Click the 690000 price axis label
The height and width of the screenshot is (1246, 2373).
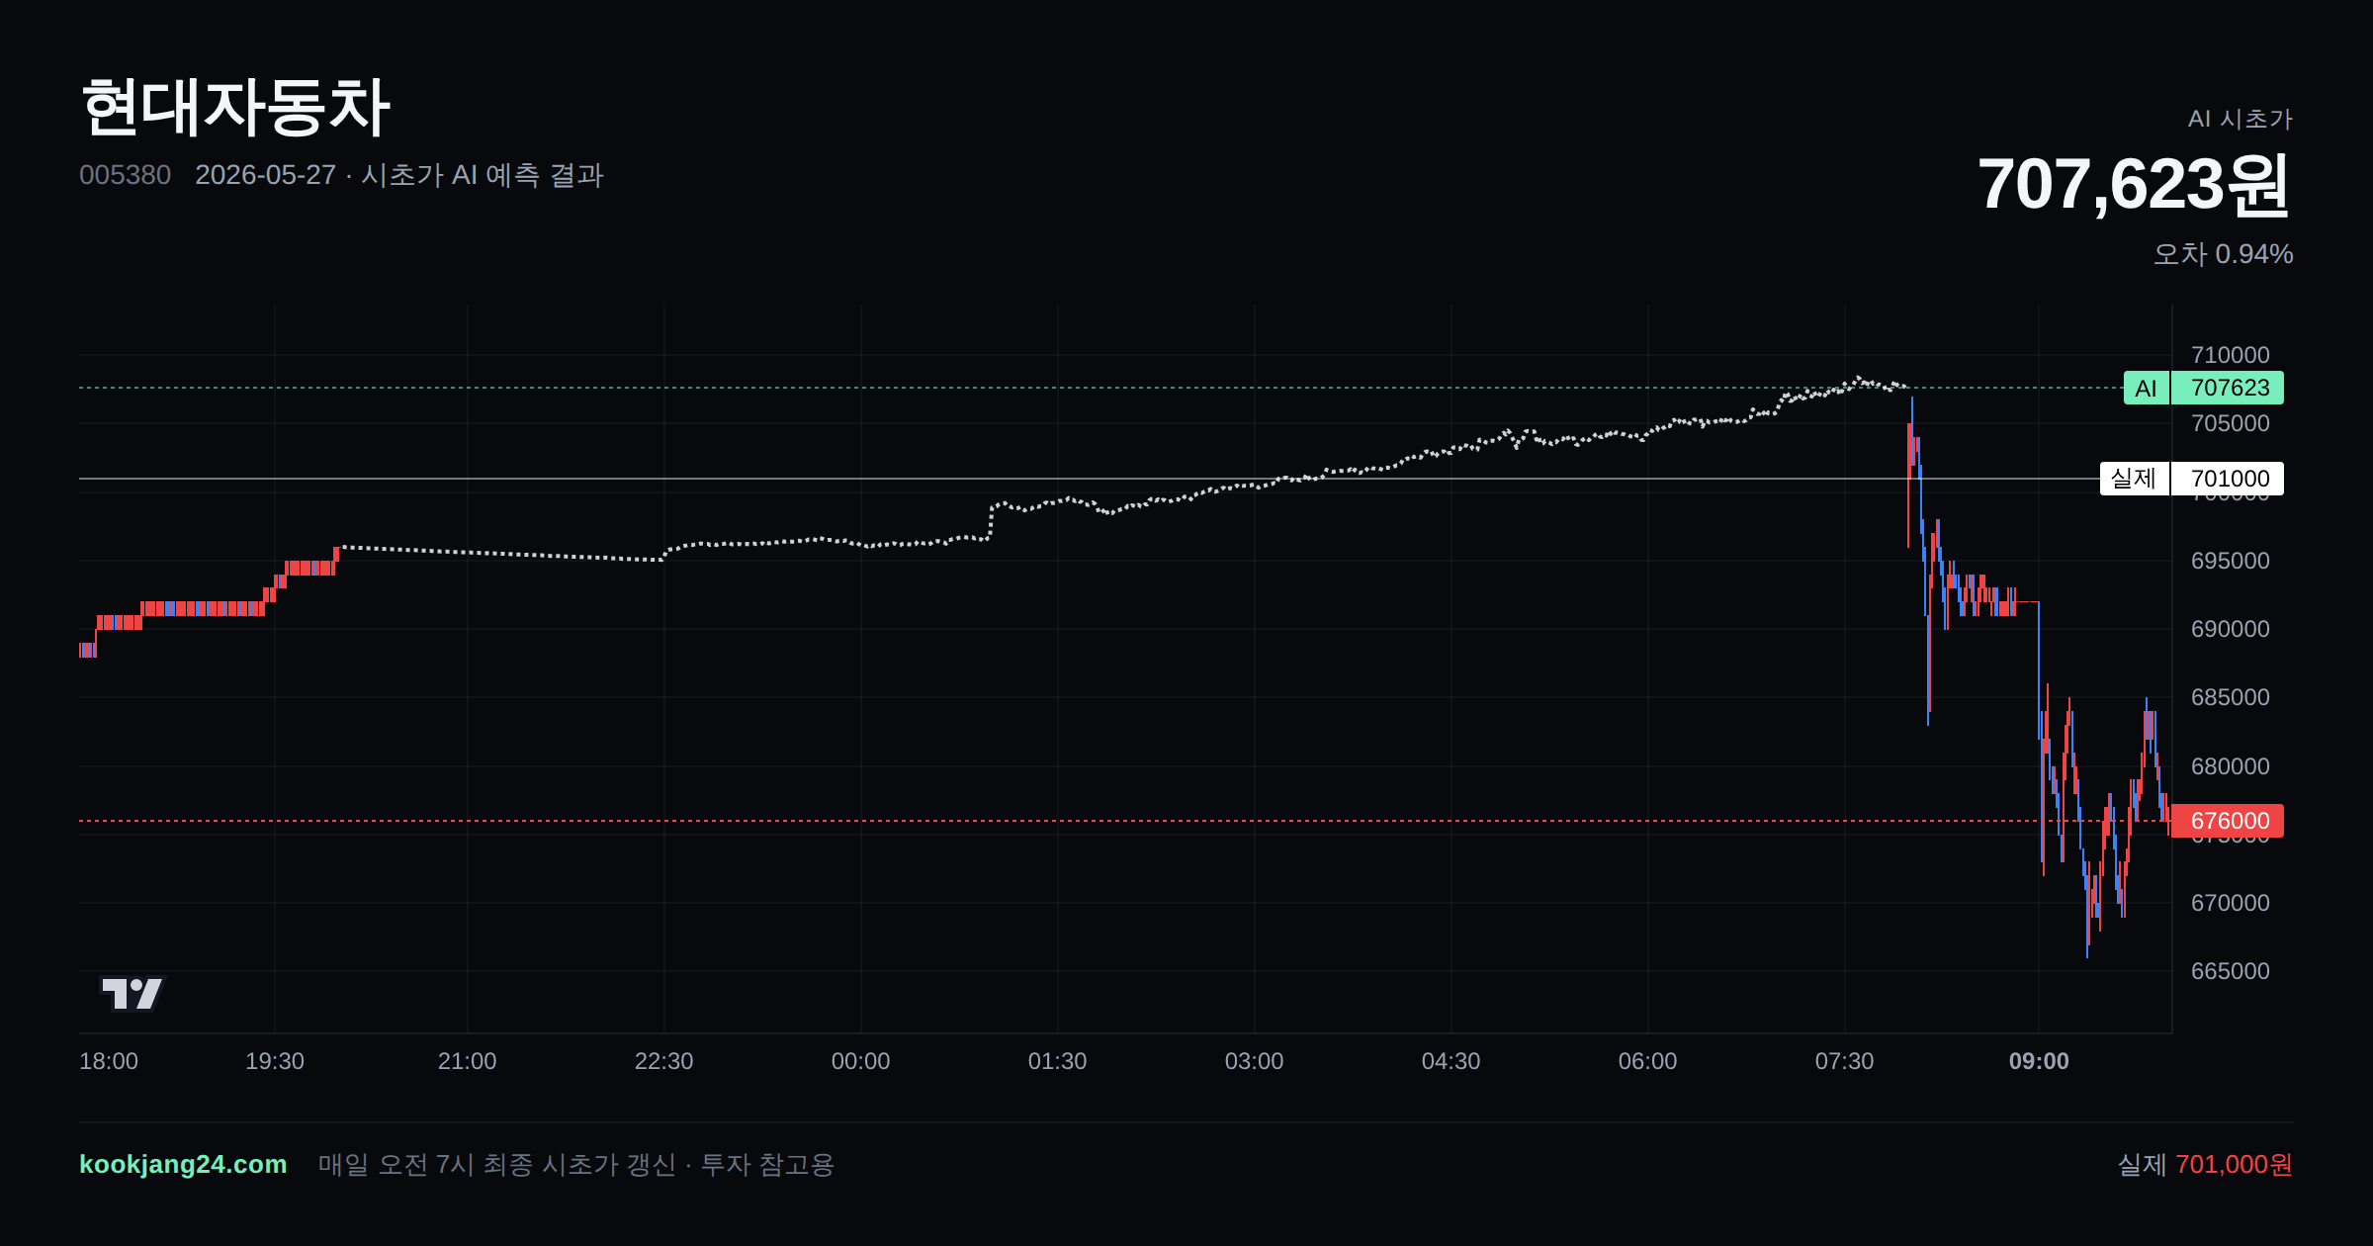click(x=2230, y=629)
